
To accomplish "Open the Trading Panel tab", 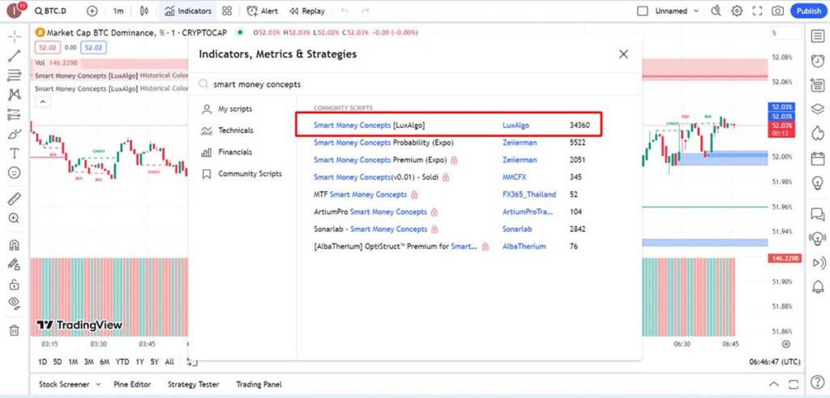I will (x=259, y=384).
